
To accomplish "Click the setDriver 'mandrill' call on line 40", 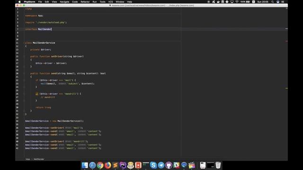I will click(x=56, y=142).
